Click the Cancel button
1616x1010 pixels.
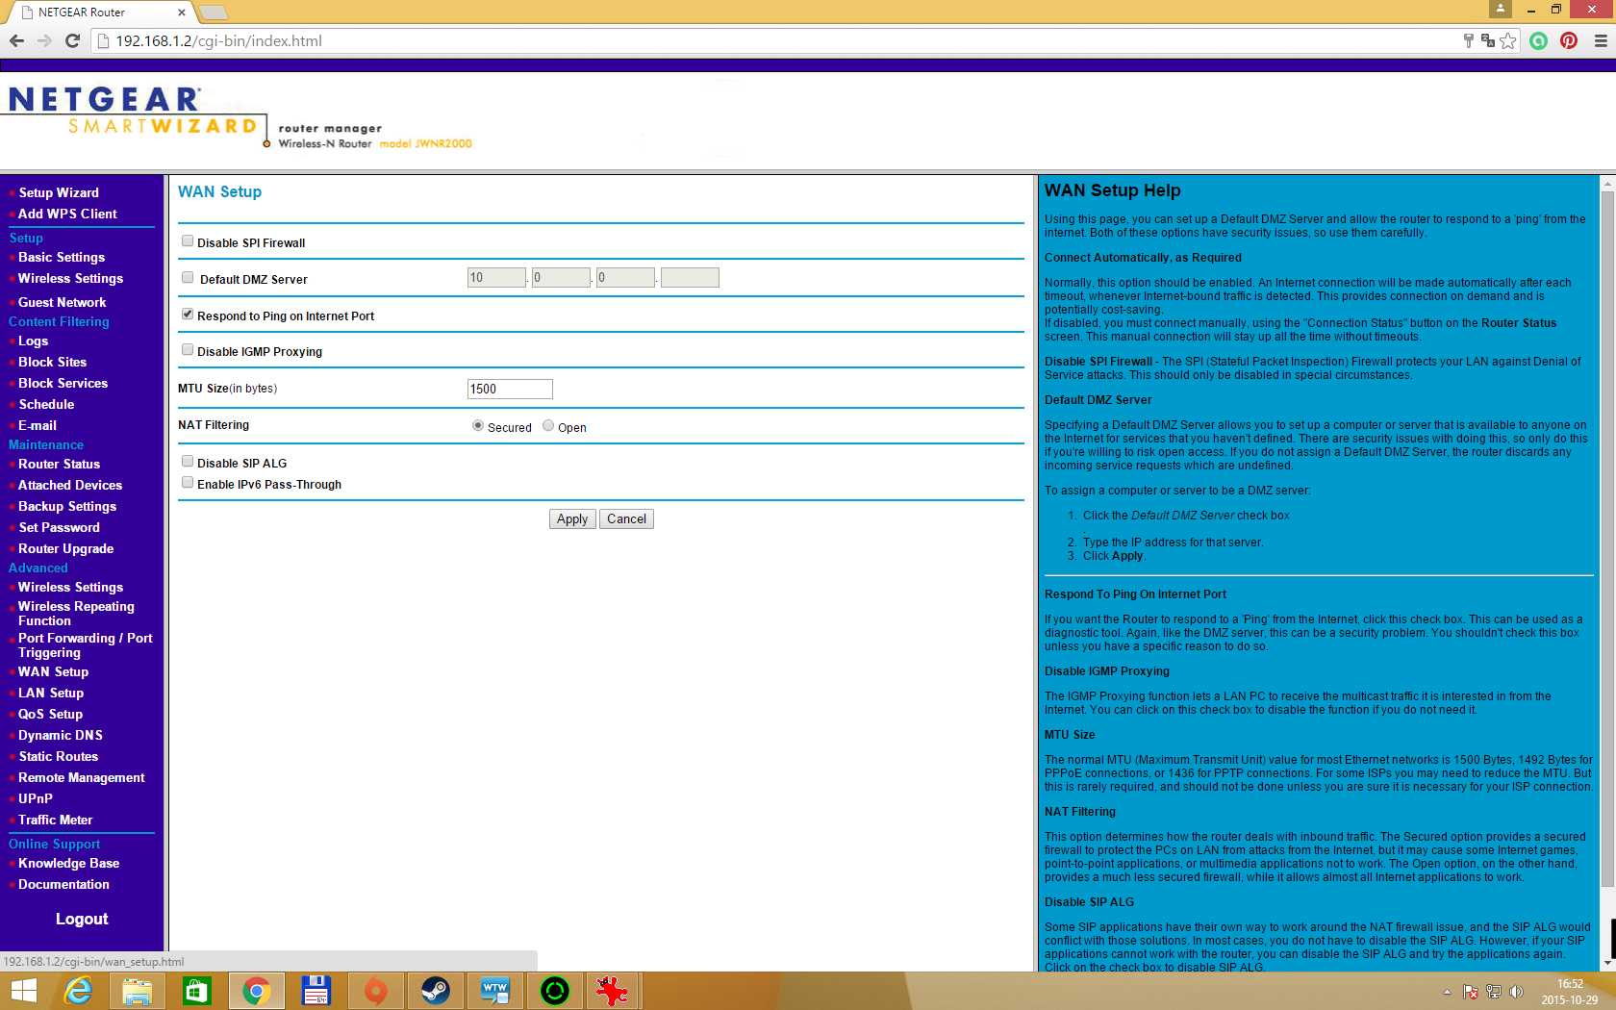coord(626,519)
